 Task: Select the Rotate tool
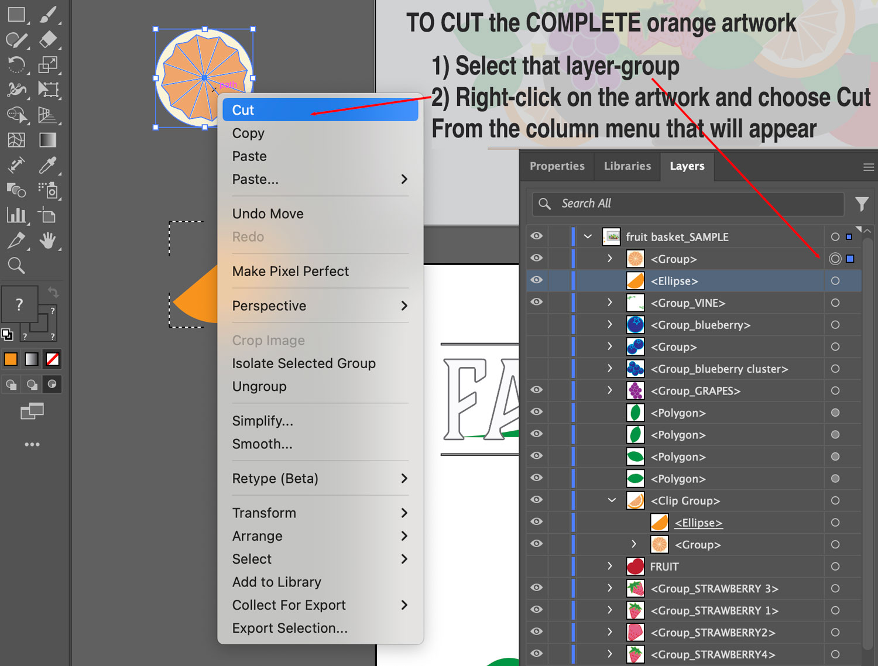(x=16, y=64)
